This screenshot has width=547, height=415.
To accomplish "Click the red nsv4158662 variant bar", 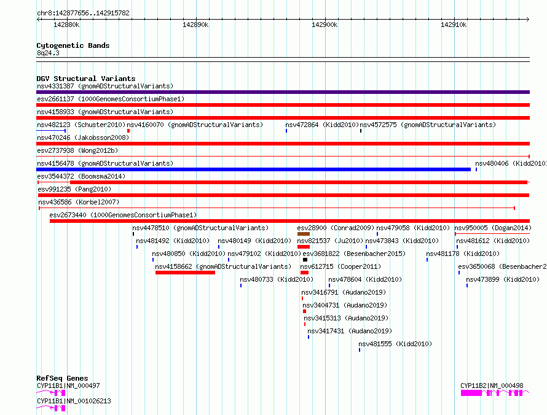I will click(x=185, y=273).
